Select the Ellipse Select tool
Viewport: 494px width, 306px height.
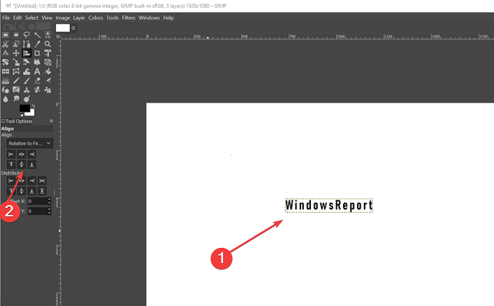[16, 35]
